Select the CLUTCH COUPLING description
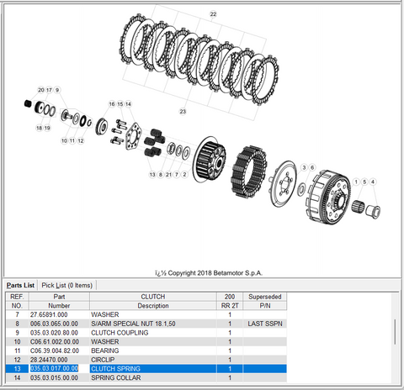This screenshot has height=390, width=404. click(x=120, y=333)
